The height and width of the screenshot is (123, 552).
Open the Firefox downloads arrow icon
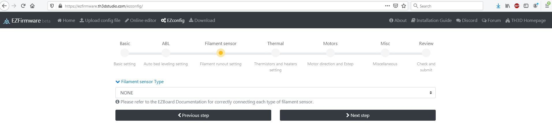pyautogui.click(x=498, y=6)
